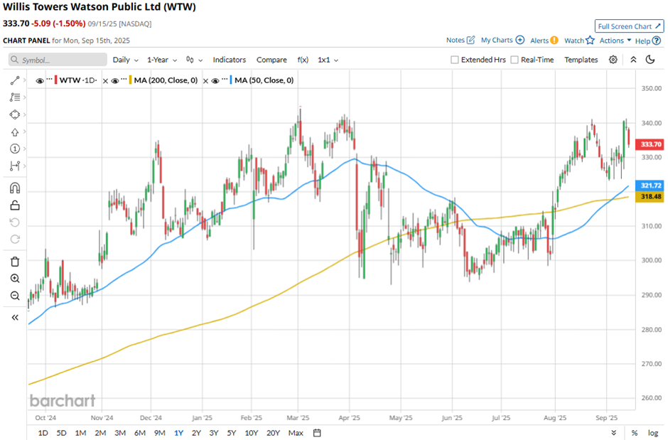Open Help question mark icon

(657, 41)
